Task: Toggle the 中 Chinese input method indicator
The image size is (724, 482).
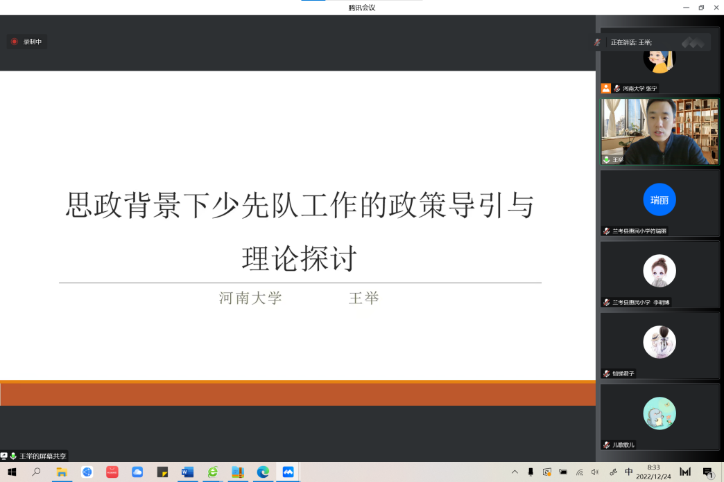Action: coord(629,472)
